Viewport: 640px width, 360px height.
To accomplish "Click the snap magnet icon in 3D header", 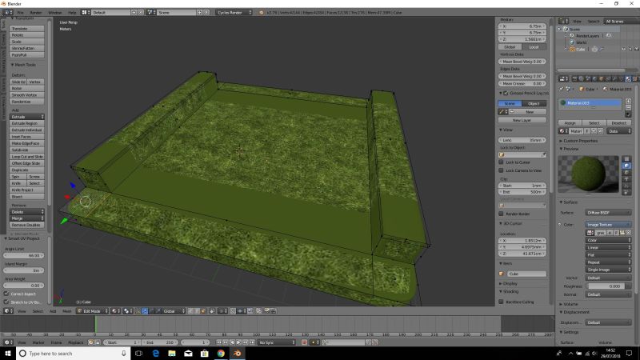I will [x=233, y=311].
